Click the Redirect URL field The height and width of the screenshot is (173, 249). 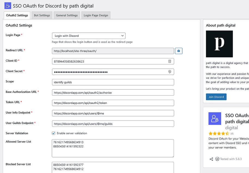click(x=113, y=51)
